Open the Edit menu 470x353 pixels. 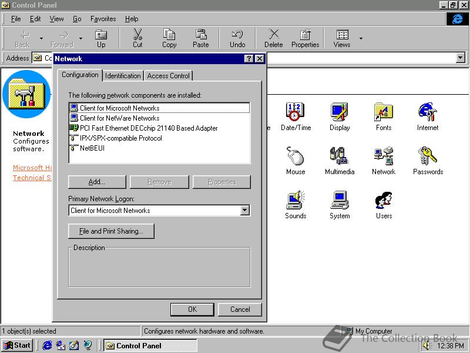click(35, 19)
